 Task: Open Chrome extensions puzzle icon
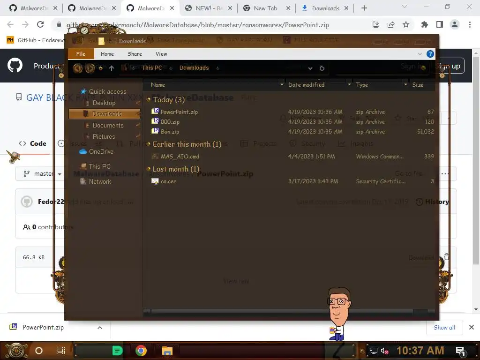424,24
